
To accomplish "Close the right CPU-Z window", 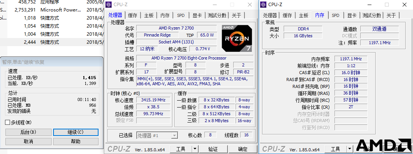I will (404, 5).
